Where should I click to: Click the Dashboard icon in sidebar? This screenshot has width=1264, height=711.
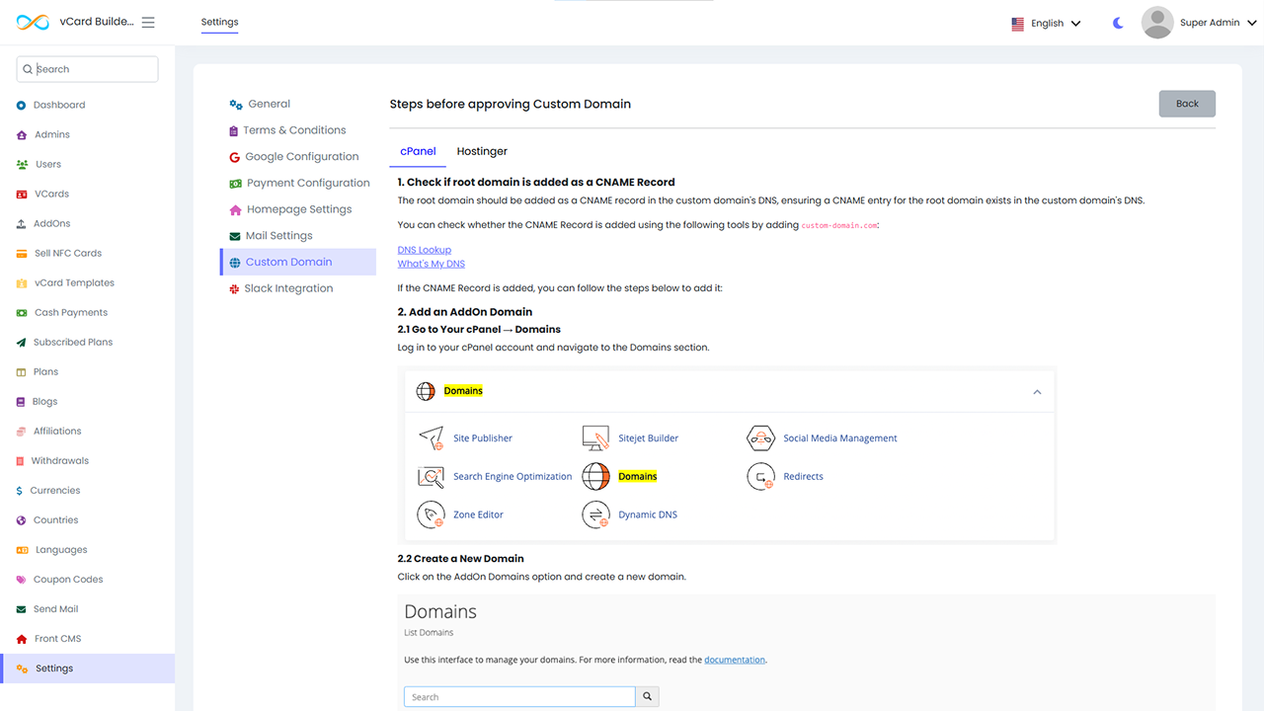click(22, 105)
